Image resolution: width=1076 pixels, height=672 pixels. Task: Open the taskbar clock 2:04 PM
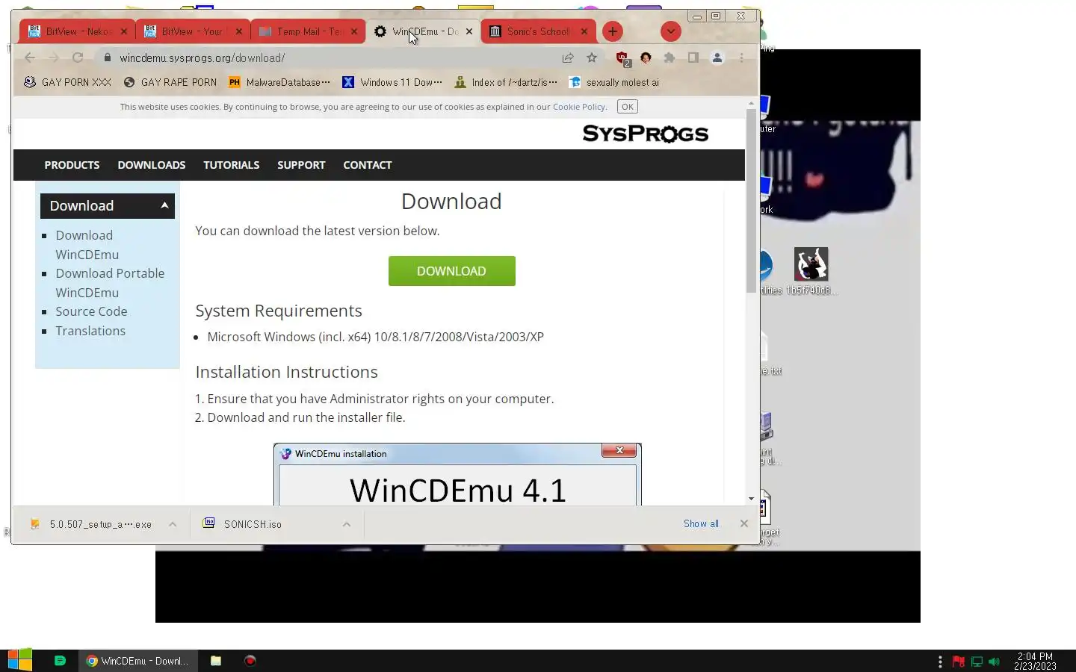pyautogui.click(x=1035, y=661)
